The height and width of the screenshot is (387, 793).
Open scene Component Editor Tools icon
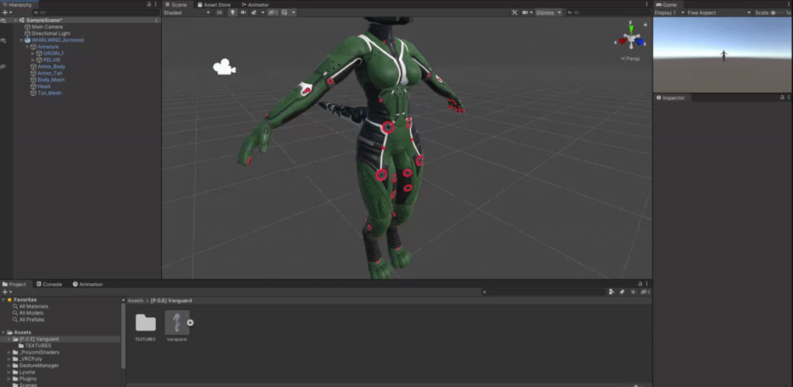coord(515,13)
